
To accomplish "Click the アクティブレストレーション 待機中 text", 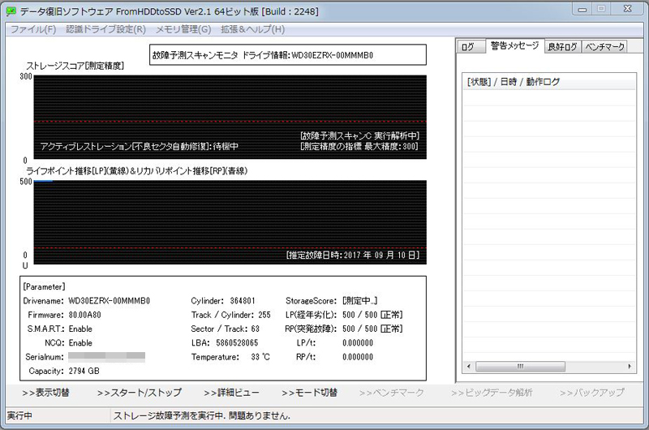I will [x=139, y=147].
